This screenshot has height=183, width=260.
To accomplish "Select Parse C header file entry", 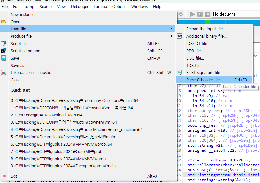I will (x=204, y=80).
